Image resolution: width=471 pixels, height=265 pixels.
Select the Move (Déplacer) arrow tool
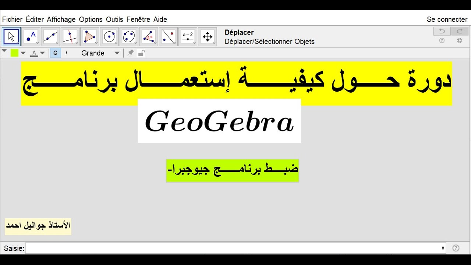pyautogui.click(x=11, y=36)
